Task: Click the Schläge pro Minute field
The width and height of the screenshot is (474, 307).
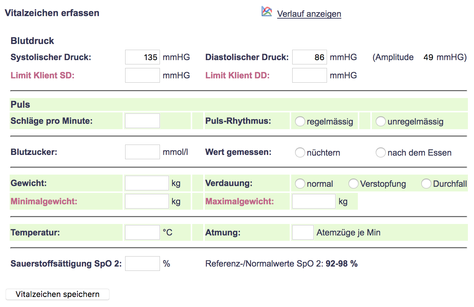Action: 142,121
